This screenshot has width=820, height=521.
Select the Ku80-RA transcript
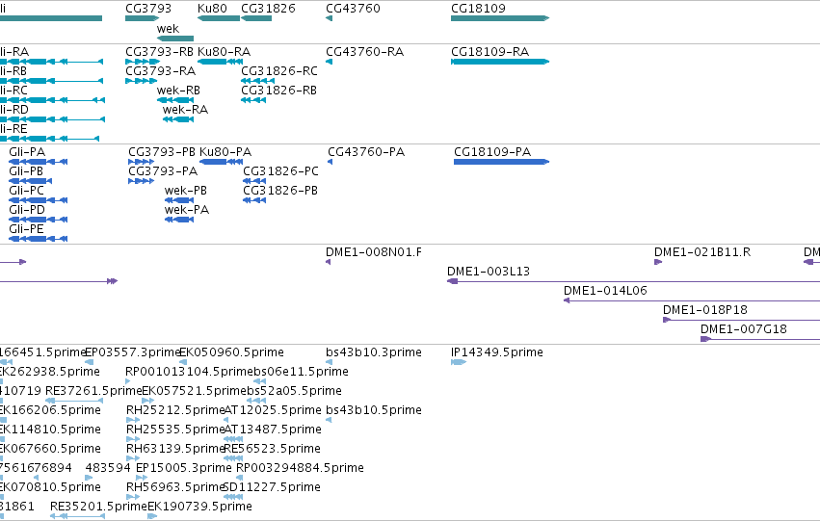click(220, 62)
